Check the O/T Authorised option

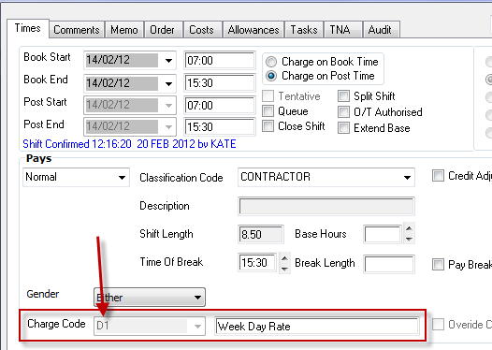point(343,111)
